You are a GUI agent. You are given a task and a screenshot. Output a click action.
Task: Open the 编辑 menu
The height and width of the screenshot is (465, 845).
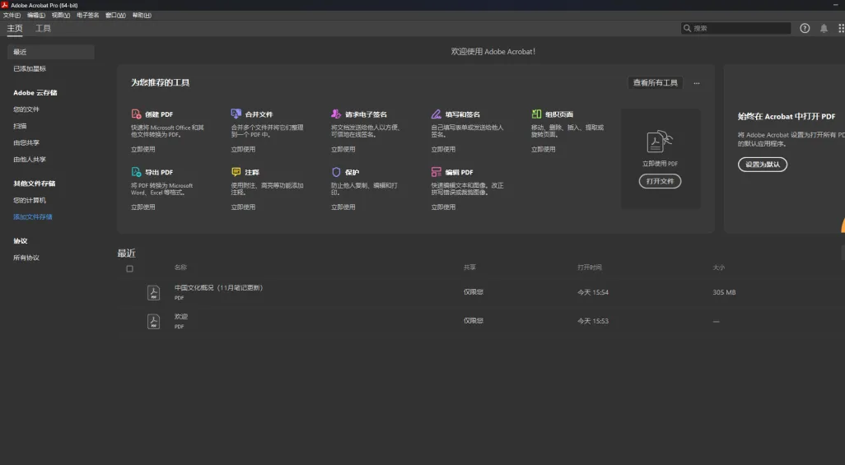[36, 15]
